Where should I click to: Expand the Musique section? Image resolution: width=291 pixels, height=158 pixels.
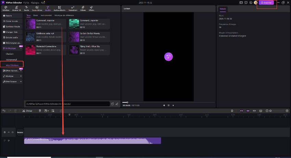[x=21, y=76]
